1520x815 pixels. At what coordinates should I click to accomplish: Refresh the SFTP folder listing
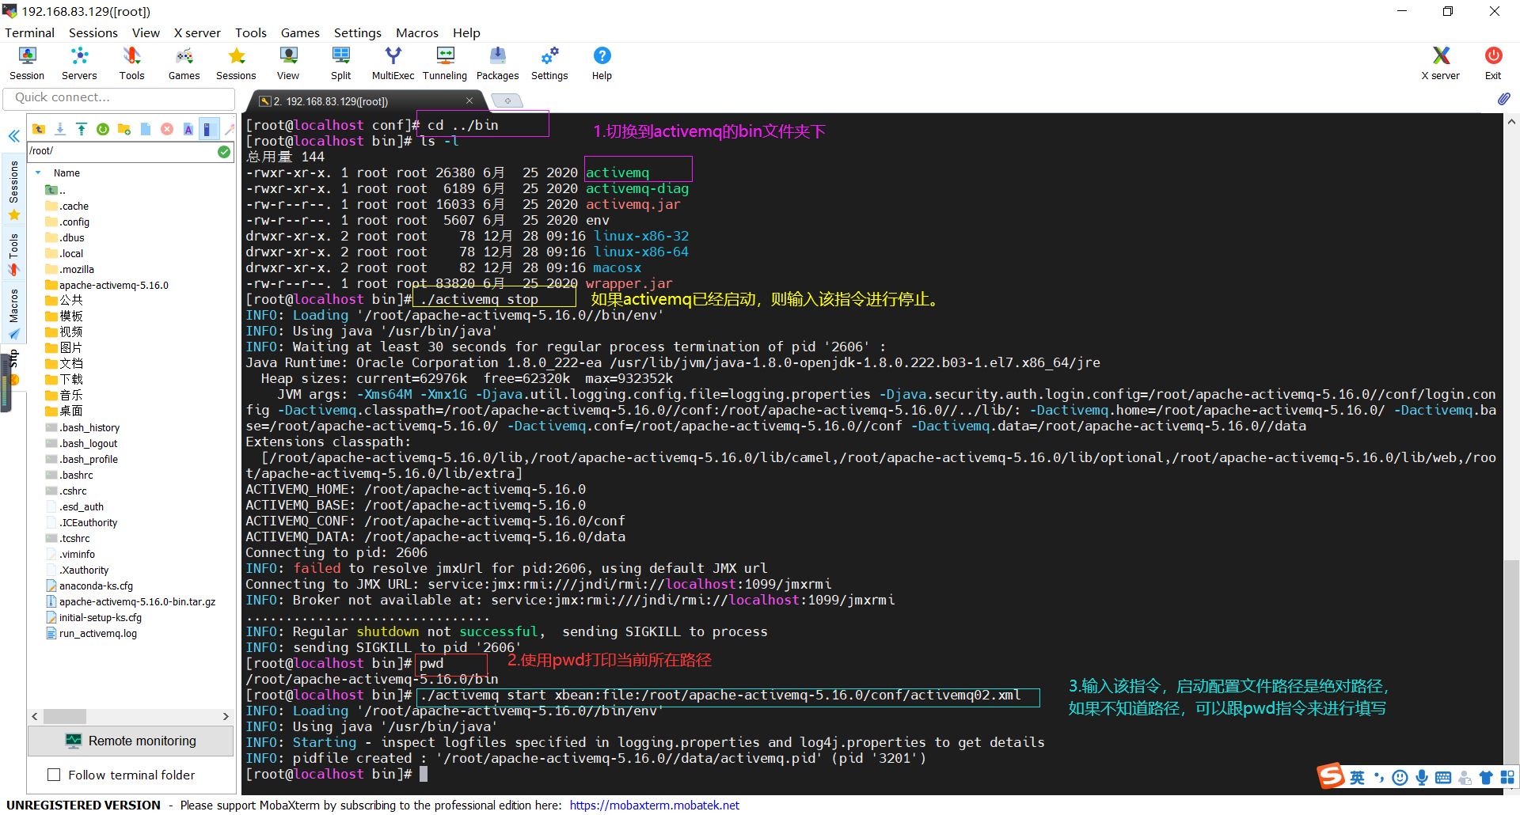tap(102, 129)
